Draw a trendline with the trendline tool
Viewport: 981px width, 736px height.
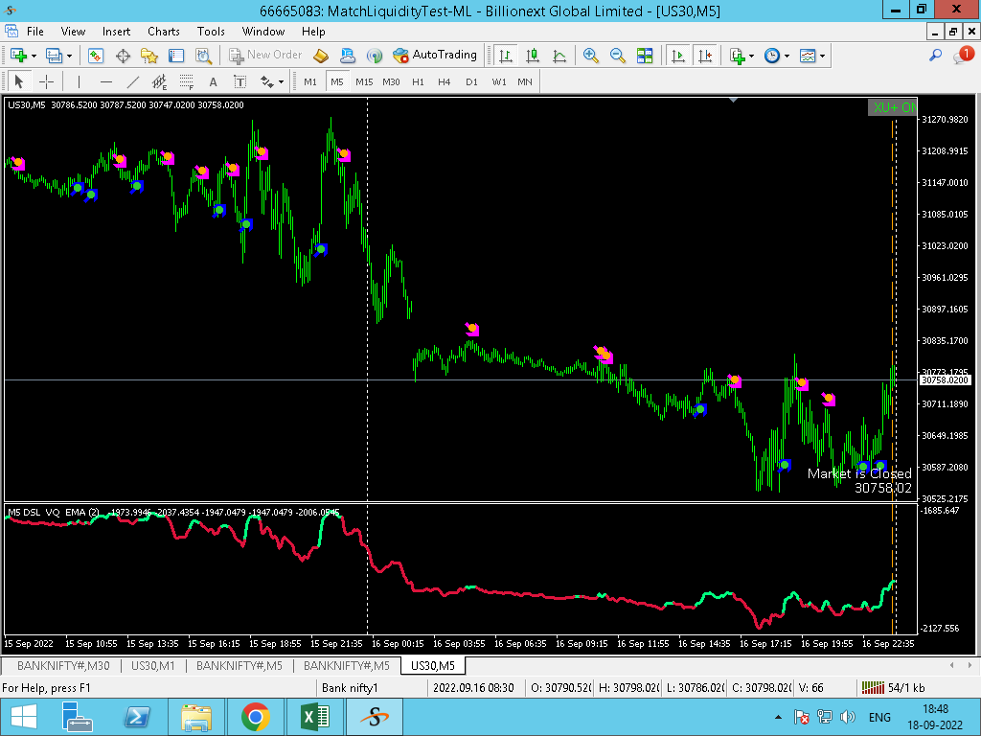tap(133, 81)
